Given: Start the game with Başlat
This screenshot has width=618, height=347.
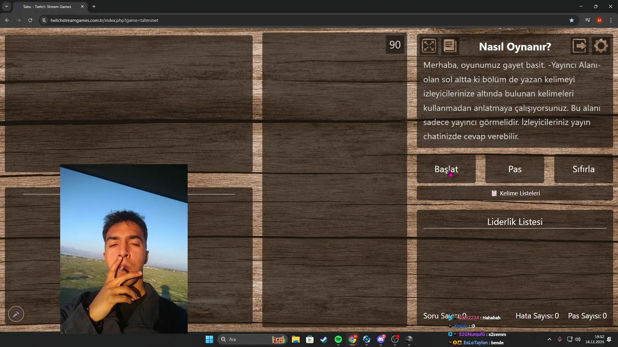Looking at the screenshot, I should point(446,169).
